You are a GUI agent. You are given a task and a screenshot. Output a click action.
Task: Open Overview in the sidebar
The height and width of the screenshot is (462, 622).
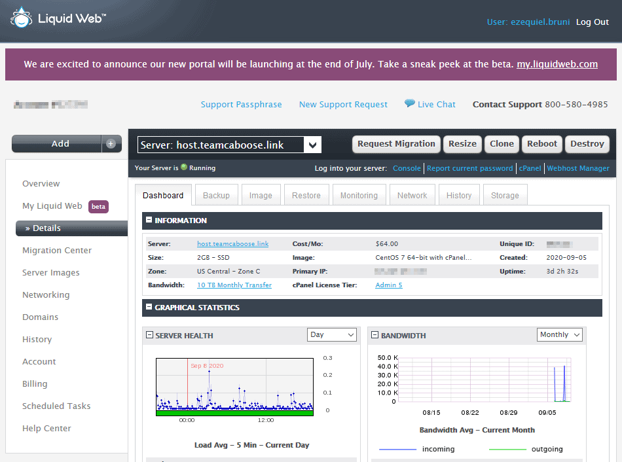[41, 184]
